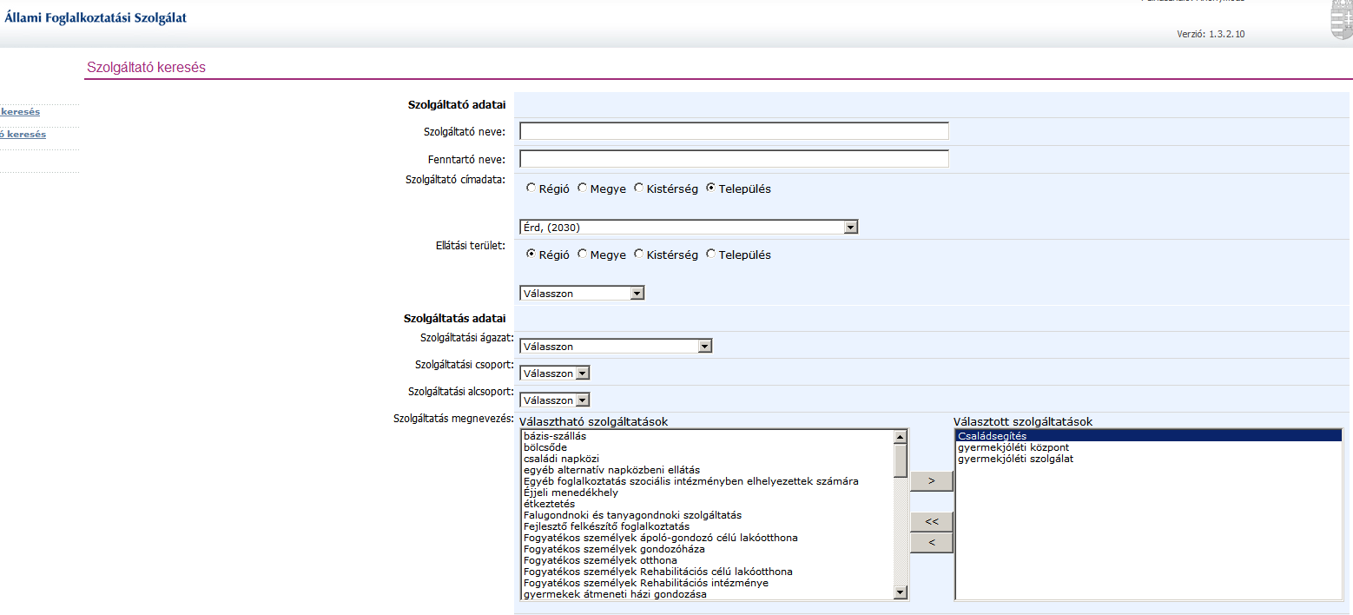This screenshot has height=615, width=1353.
Task: Open the Szolgáltatási alcsoport dropdown
Action: click(x=555, y=400)
